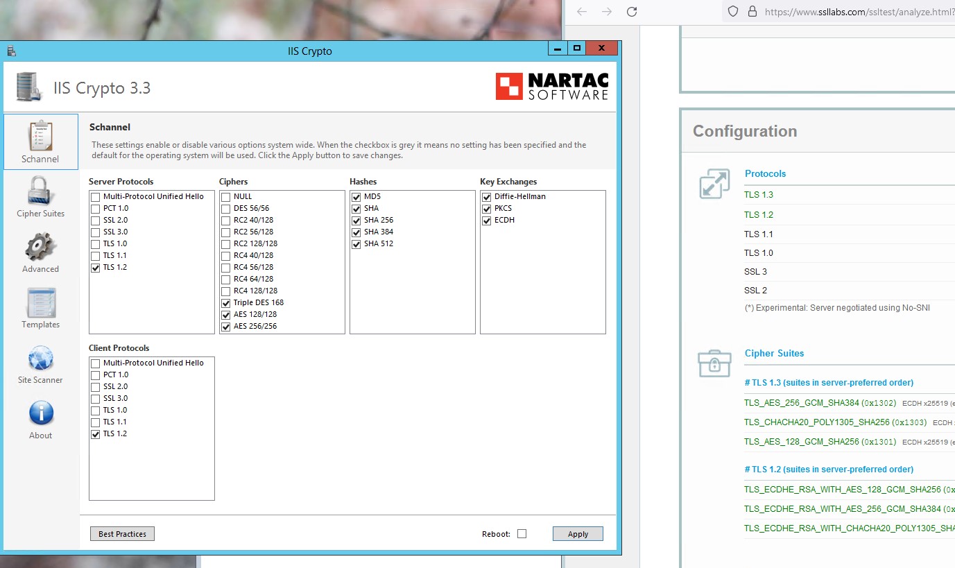Click the browser back arrow

[582, 12]
